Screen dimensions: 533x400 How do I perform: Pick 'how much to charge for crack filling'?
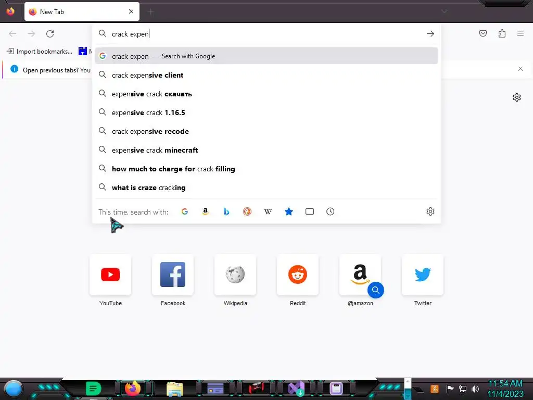(266, 168)
